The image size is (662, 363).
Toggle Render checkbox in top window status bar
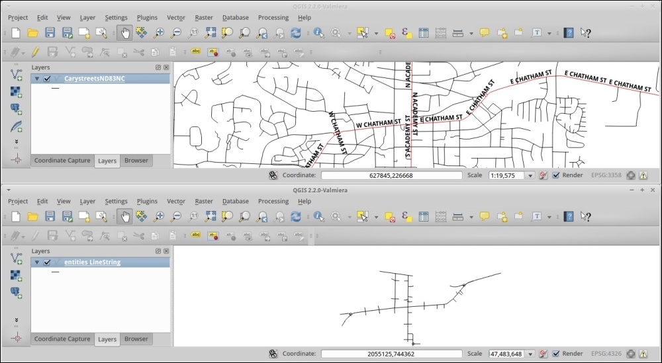pyautogui.click(x=556, y=176)
